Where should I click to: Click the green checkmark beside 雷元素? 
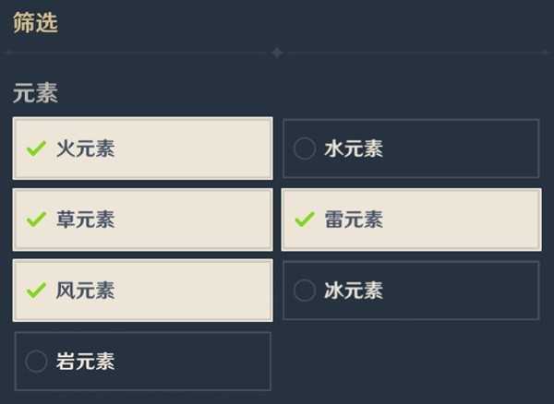pos(304,220)
